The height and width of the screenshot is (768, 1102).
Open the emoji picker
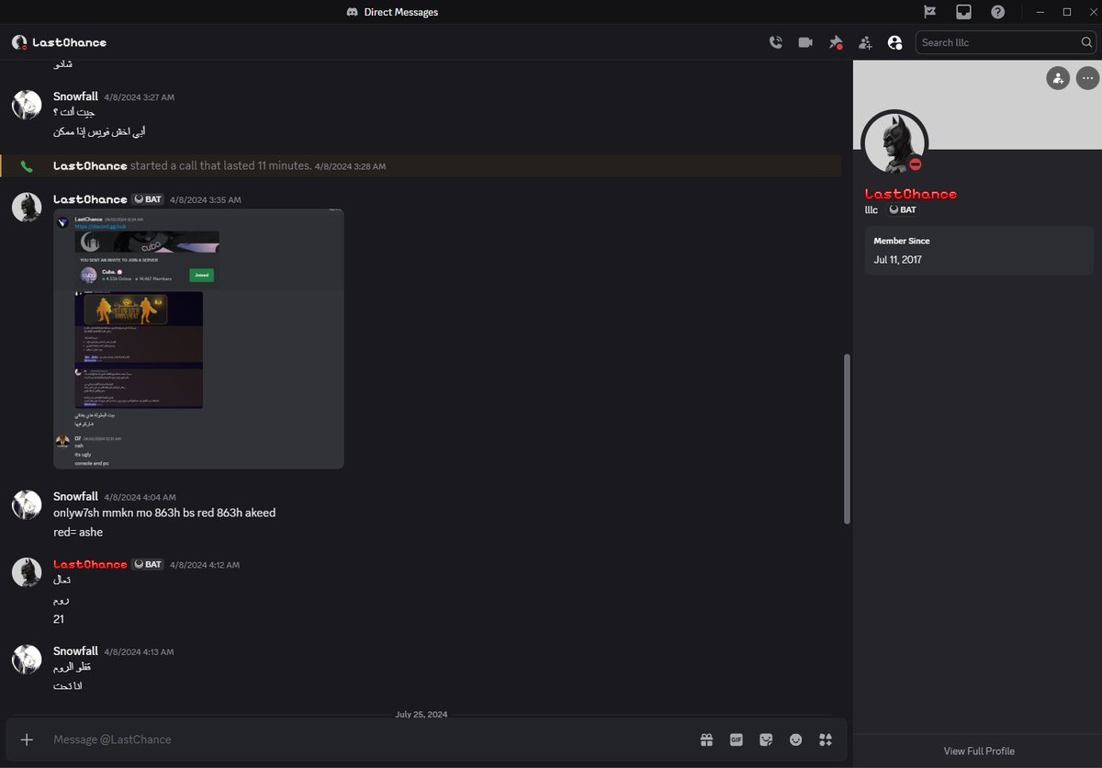[795, 740]
